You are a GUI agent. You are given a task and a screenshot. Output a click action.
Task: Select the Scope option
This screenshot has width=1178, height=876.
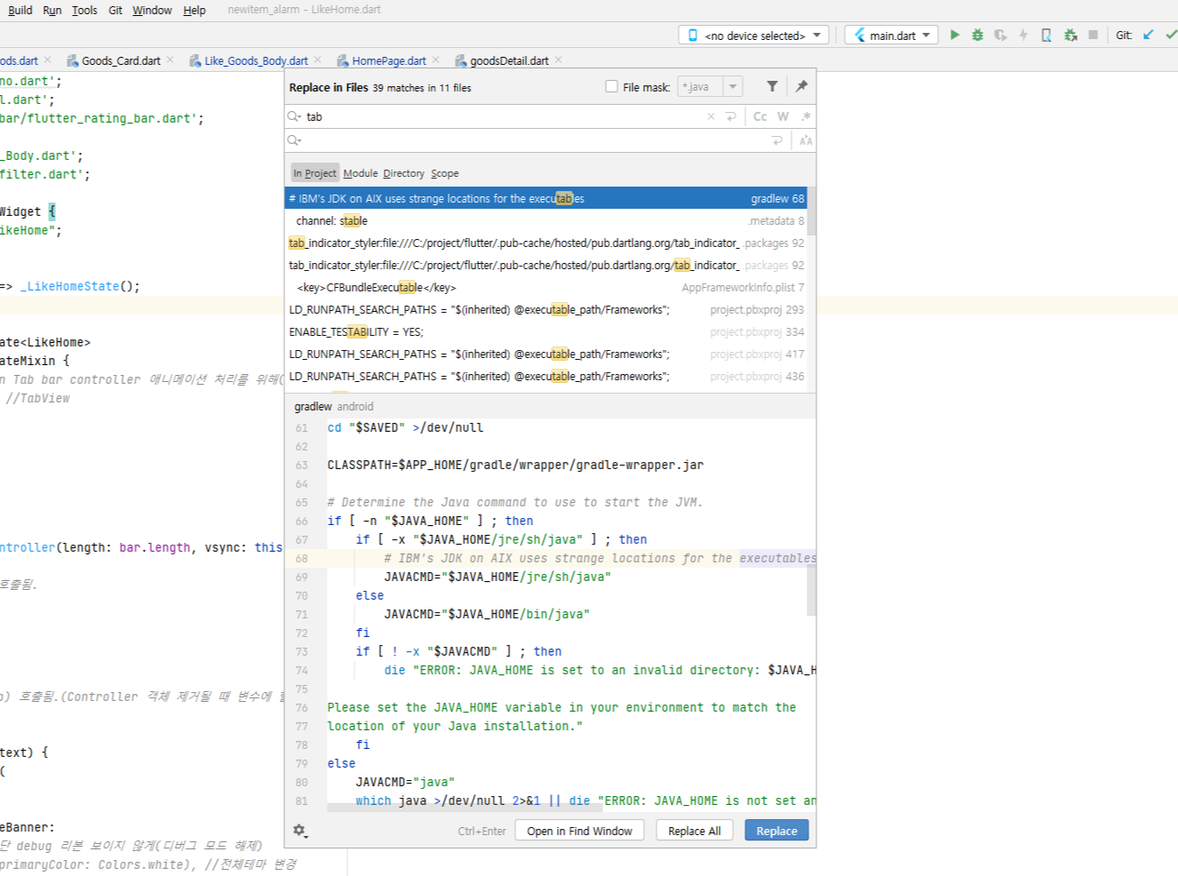coord(445,173)
